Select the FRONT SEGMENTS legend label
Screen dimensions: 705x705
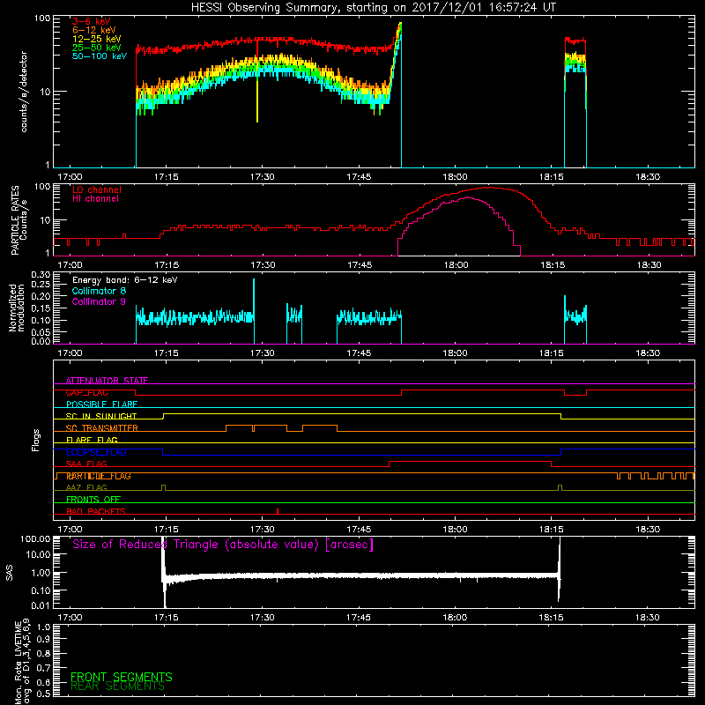122,677
